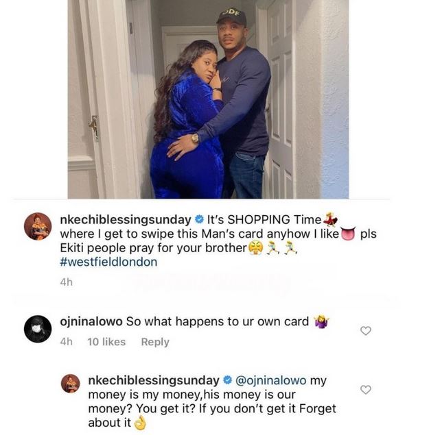Open the couple photo at the top
The image size is (429, 435).
pyautogui.click(x=208, y=99)
